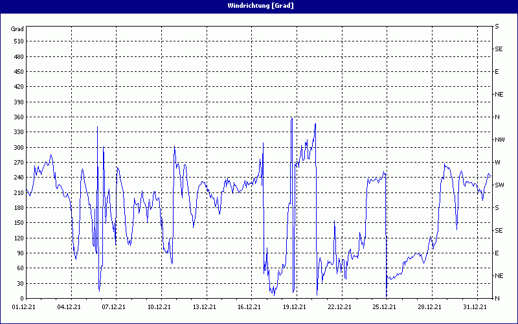This screenshot has width=518, height=324.
Task: Select the 31.12.21 date label
Action: (x=475, y=307)
